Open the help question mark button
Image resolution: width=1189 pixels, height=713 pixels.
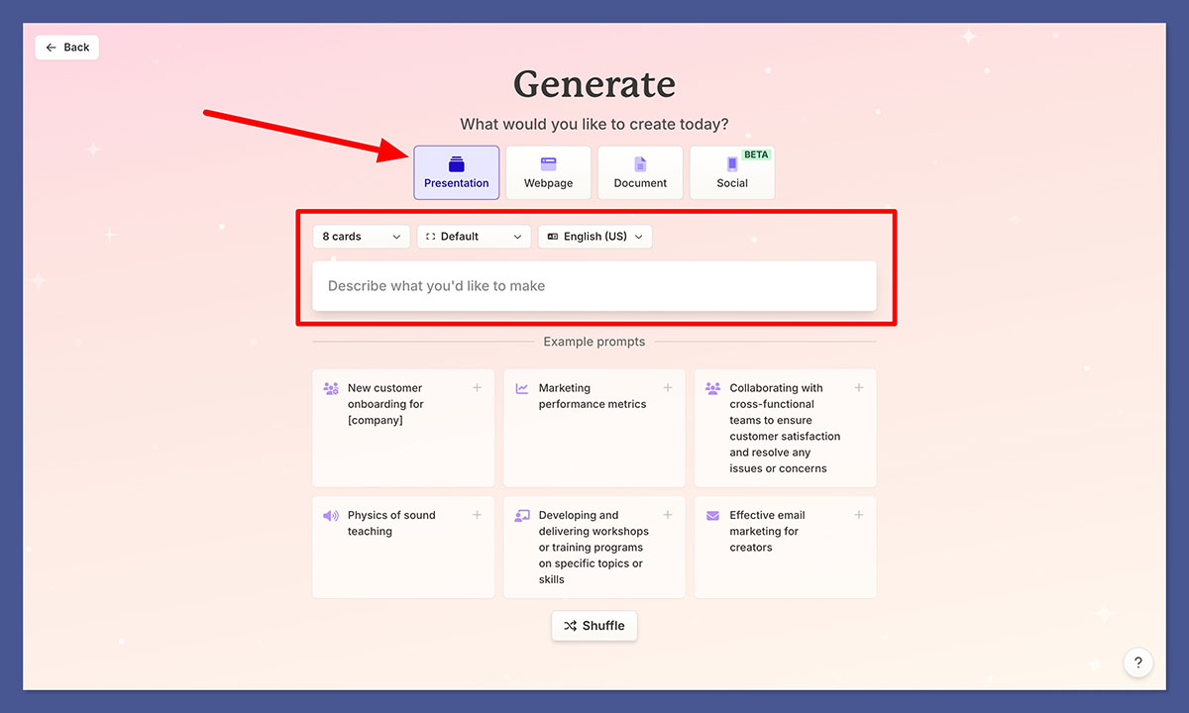[x=1137, y=662]
